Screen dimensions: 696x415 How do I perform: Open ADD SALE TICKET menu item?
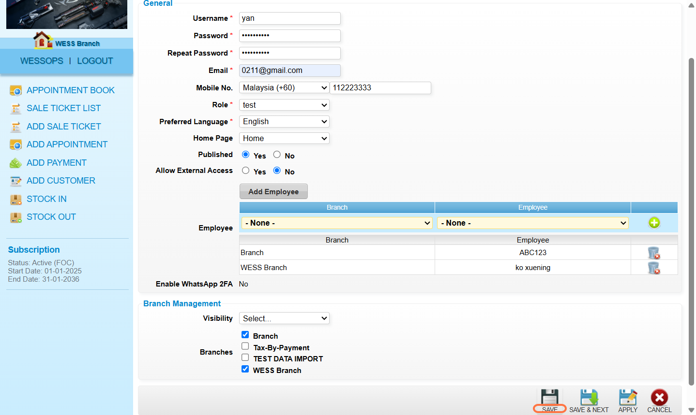(x=64, y=127)
